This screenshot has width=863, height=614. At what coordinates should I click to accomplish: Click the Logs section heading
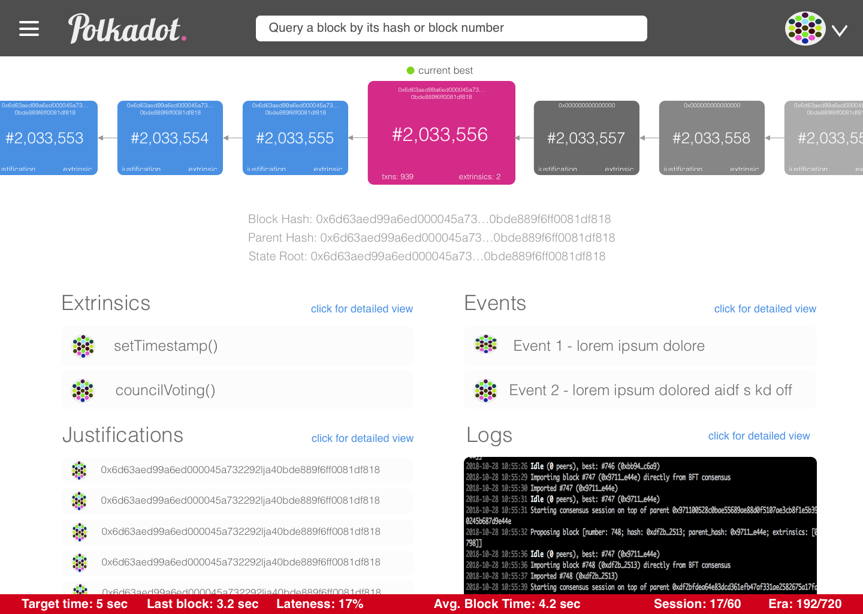pyautogui.click(x=490, y=436)
